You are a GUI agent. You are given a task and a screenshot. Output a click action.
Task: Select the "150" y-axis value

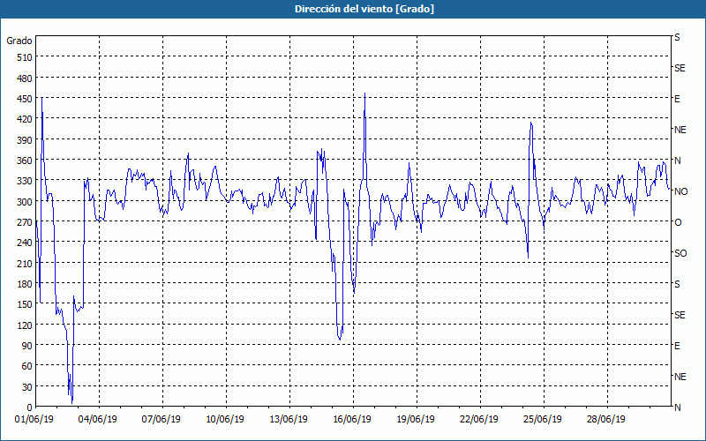click(25, 304)
